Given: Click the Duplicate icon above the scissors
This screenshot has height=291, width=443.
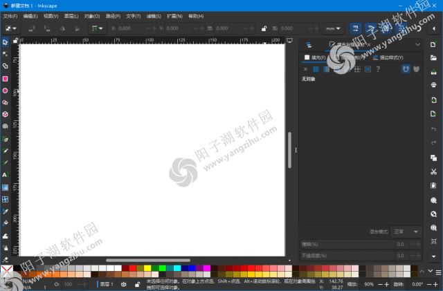Looking at the screenshot, I should (433, 158).
